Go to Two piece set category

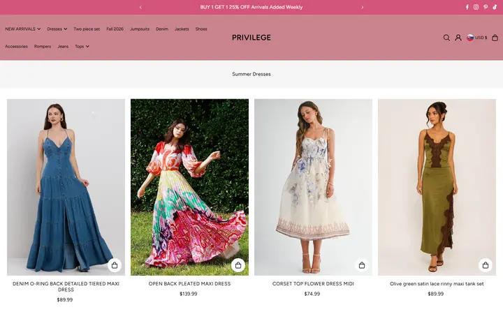coord(87,29)
